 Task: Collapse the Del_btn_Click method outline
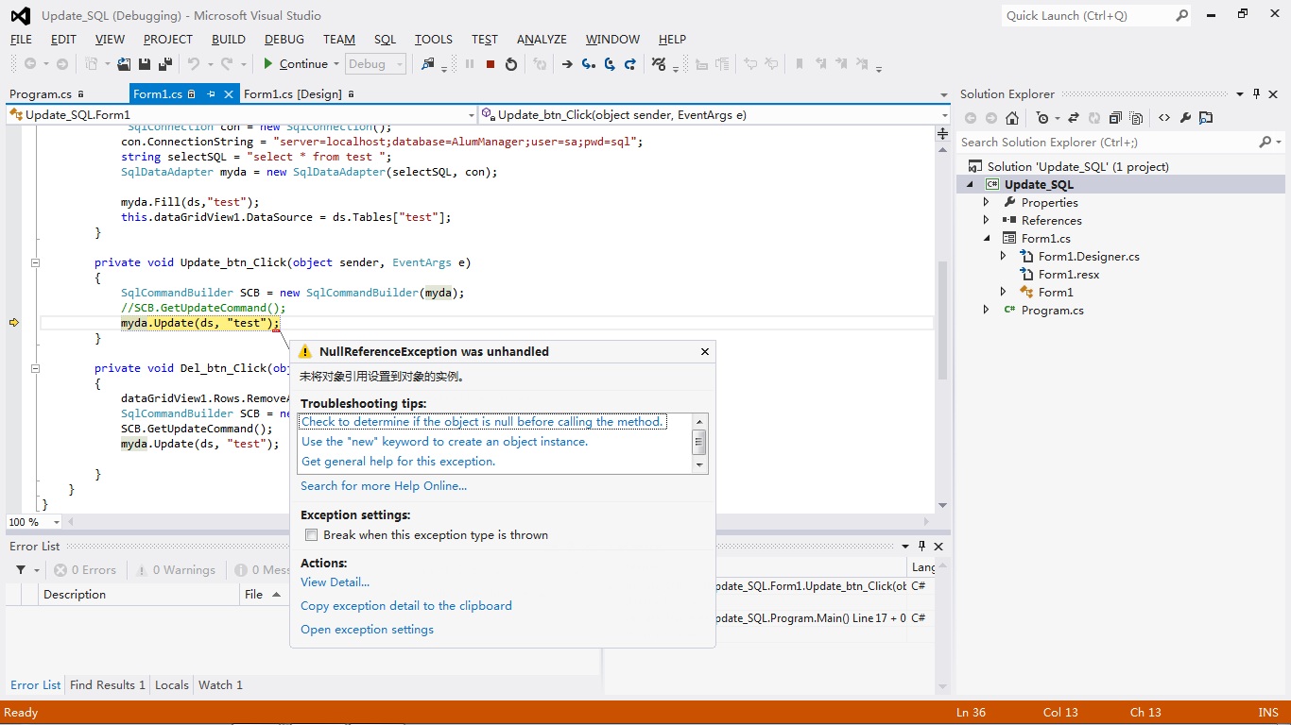click(35, 368)
